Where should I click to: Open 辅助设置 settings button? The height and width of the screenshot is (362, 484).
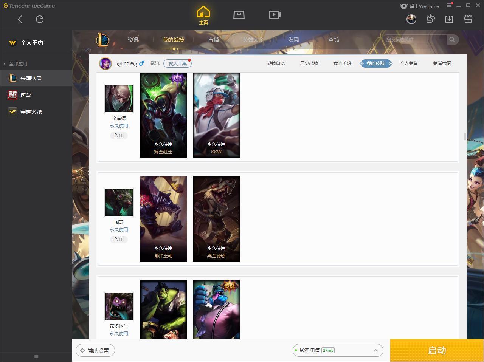tap(95, 350)
